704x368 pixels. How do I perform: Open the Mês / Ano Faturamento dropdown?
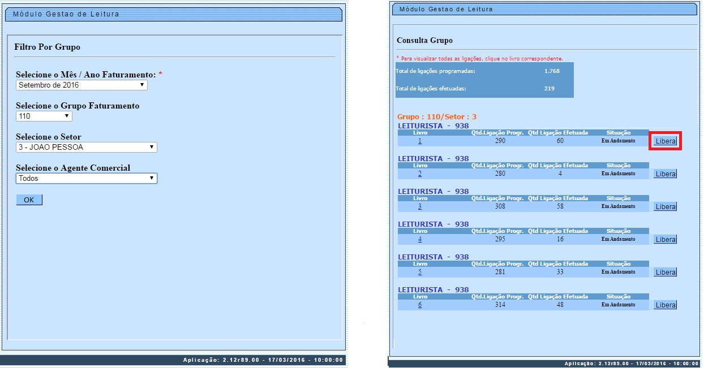click(81, 85)
